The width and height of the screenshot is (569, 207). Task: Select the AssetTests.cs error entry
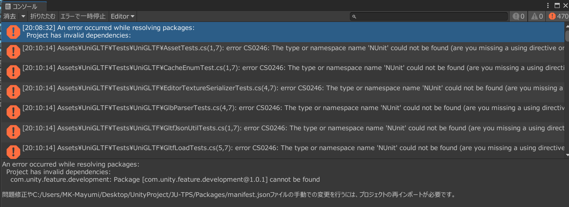point(282,52)
